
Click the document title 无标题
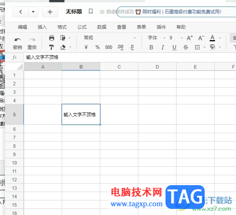(74, 11)
